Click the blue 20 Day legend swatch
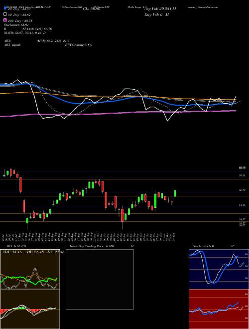This screenshot has height=329, width=249. (5, 8)
